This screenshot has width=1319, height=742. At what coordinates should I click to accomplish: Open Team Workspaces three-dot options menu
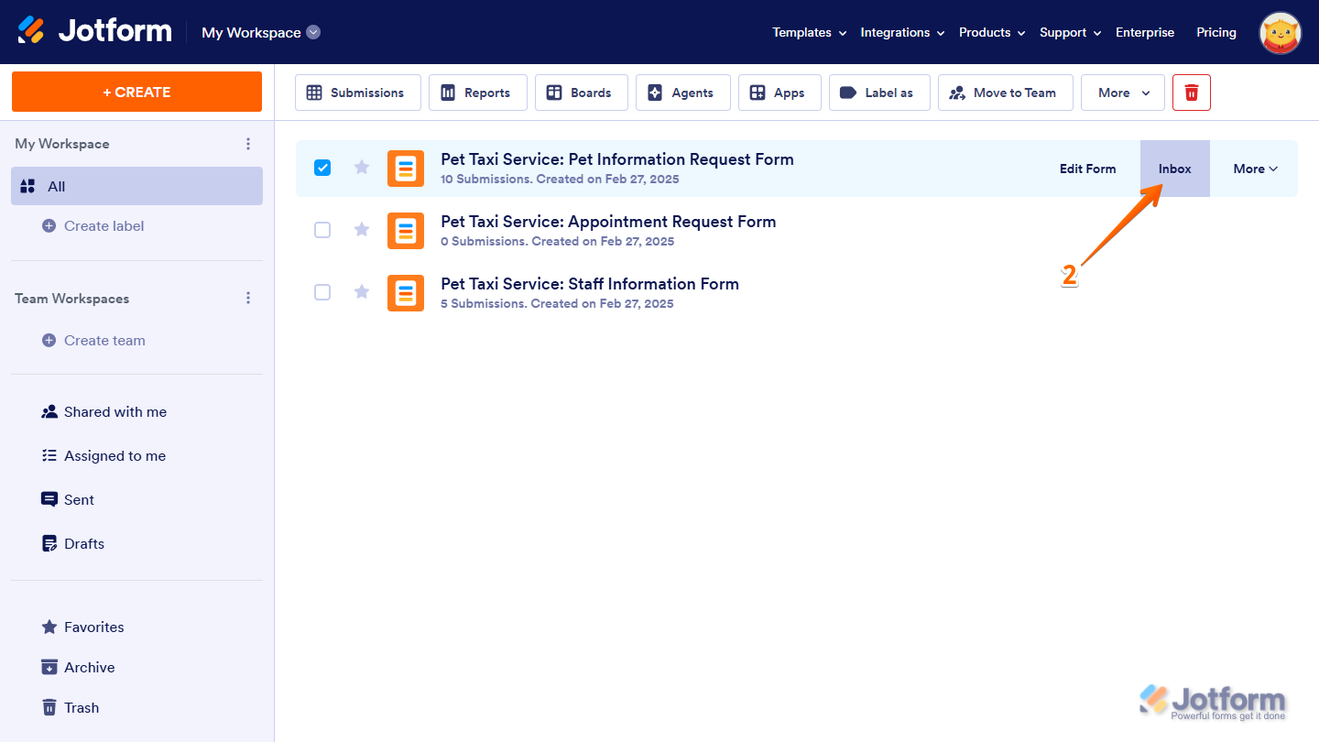tap(247, 299)
